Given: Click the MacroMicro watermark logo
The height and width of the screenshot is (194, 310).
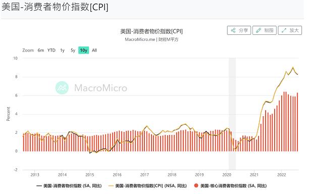Looking at the screenshot, I should [x=62, y=87].
